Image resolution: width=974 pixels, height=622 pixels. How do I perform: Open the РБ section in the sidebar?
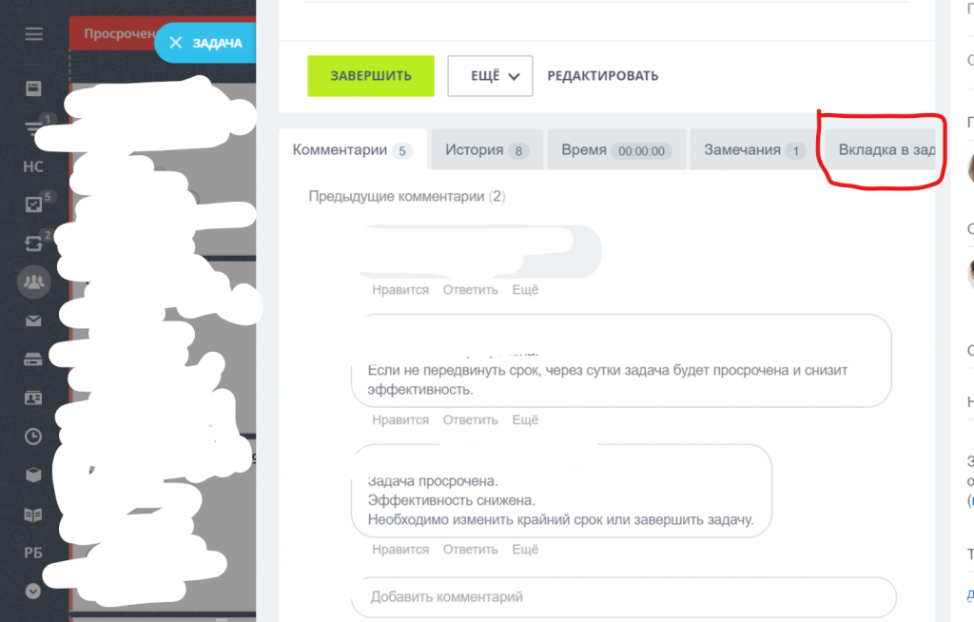(x=33, y=553)
